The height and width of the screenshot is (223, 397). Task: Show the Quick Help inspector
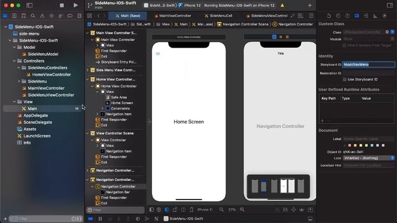click(x=347, y=15)
